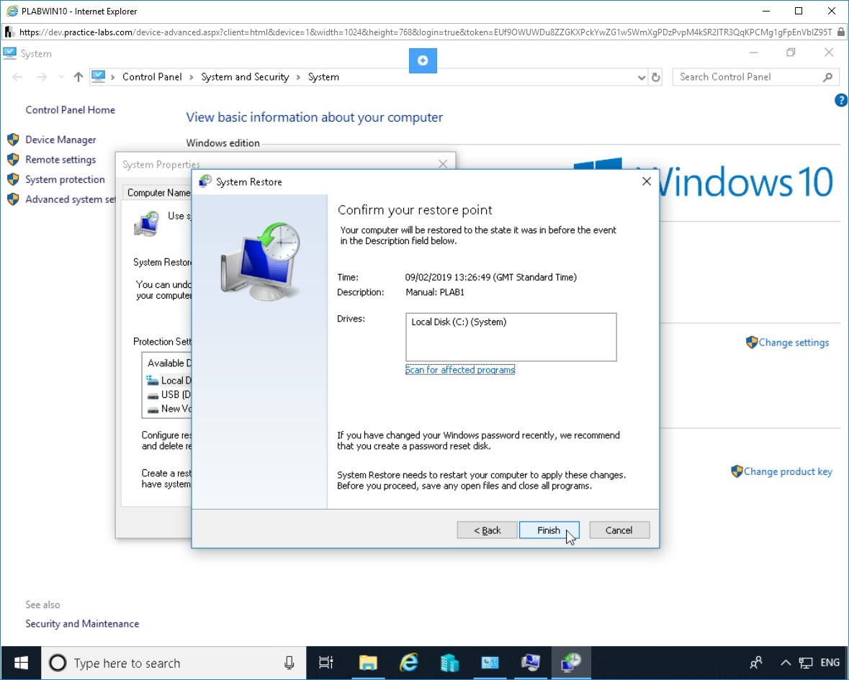The height and width of the screenshot is (680, 849).
Task: Open the Windows Start menu
Action: (x=21, y=663)
